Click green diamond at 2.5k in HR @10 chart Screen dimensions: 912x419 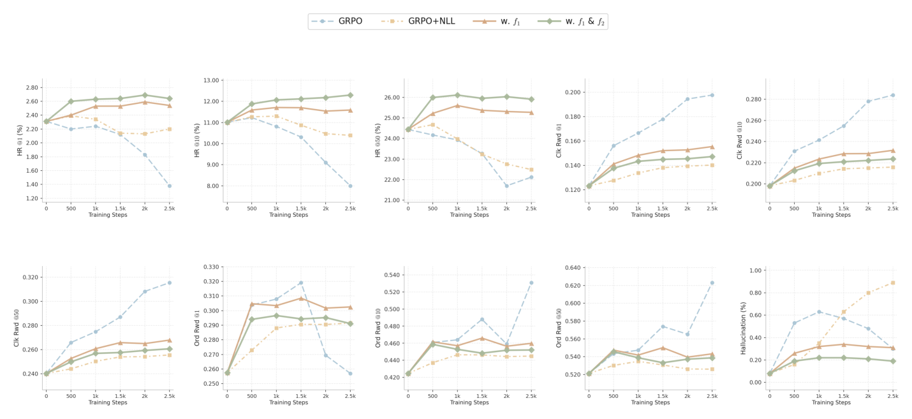pos(350,95)
